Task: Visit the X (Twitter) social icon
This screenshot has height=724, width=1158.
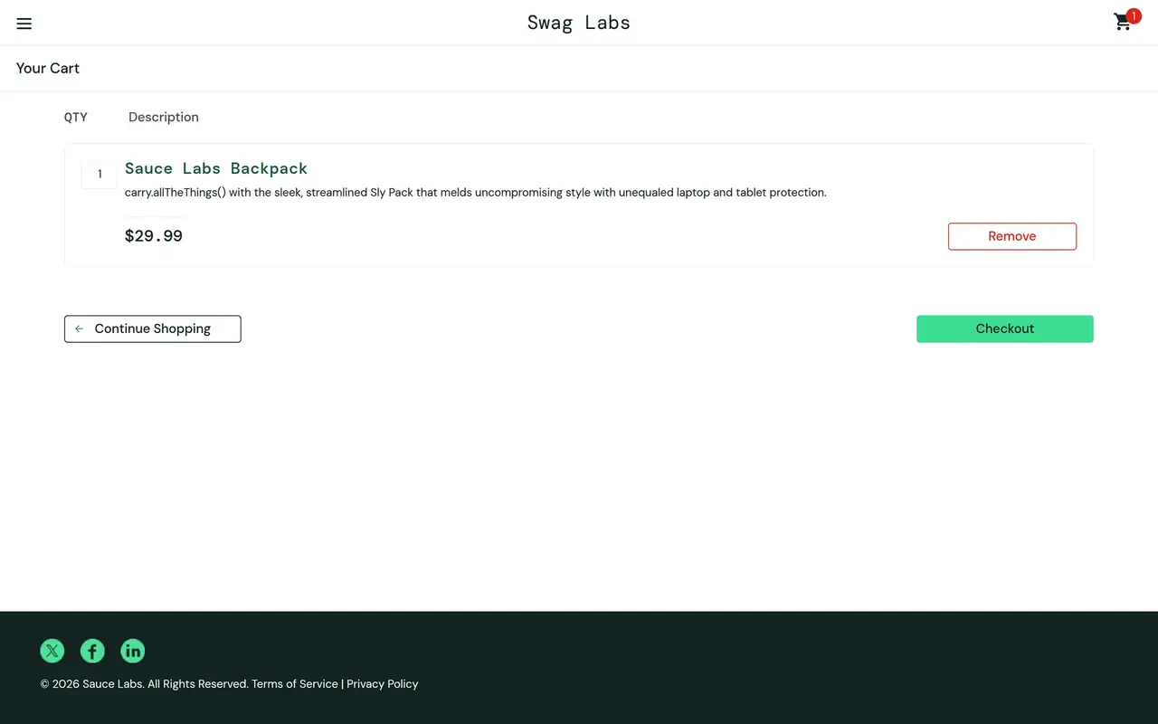Action: click(52, 651)
